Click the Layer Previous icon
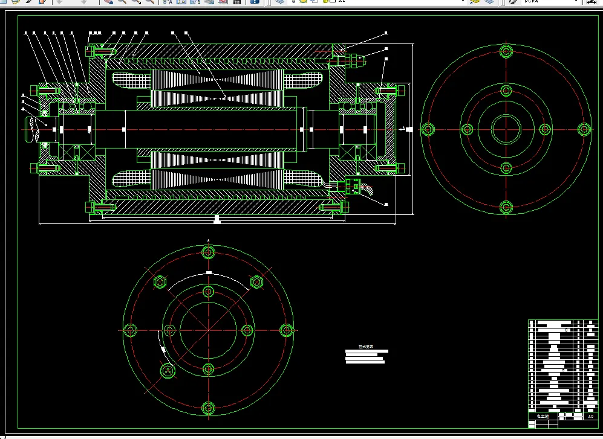This screenshot has width=603, height=439. point(489,2)
